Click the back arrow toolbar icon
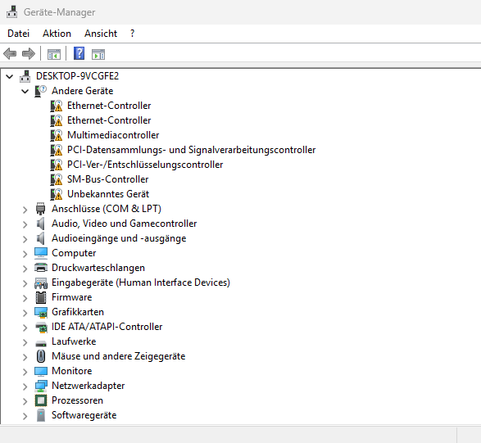The image size is (481, 443). click(10, 54)
